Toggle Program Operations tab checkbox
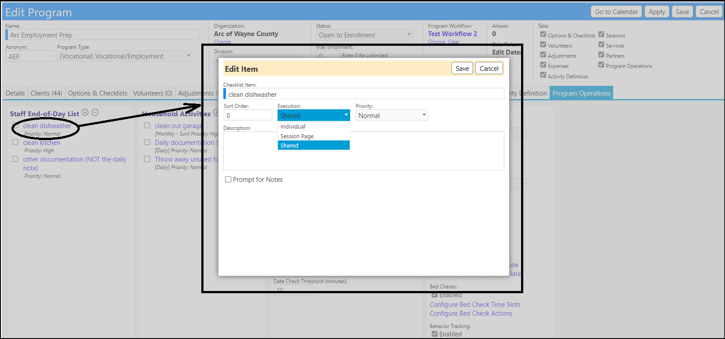 click(x=601, y=65)
